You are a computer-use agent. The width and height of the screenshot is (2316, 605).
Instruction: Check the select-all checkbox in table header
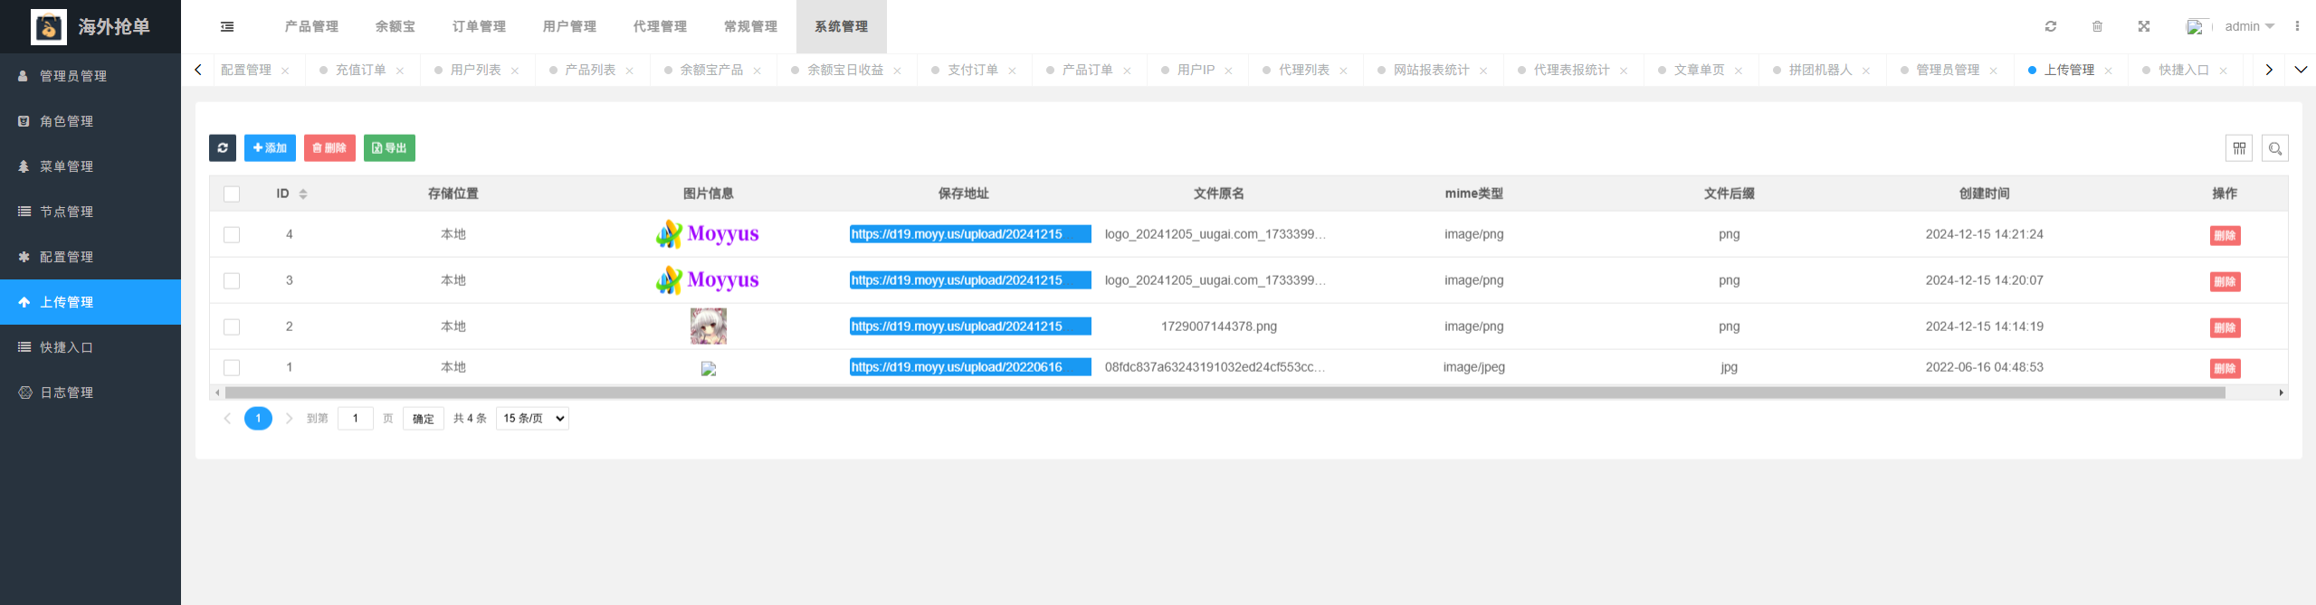[x=232, y=194]
